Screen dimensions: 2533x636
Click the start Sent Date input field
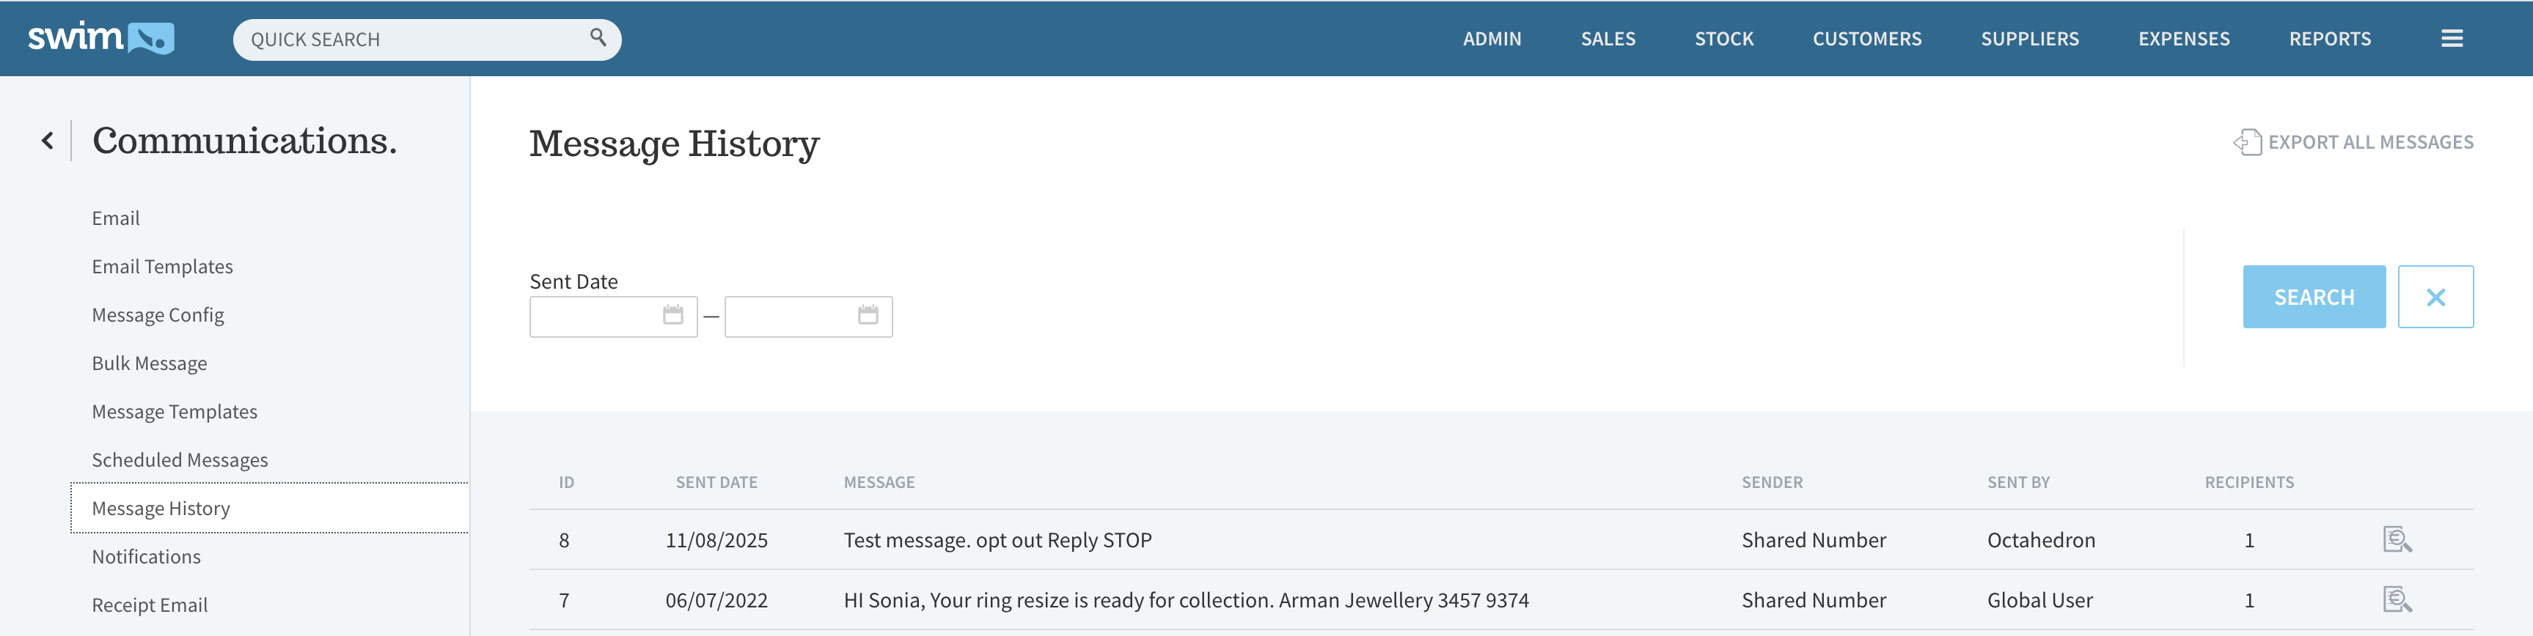(x=595, y=317)
